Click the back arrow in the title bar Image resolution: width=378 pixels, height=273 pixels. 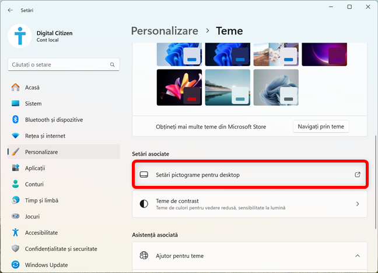[x=10, y=10]
